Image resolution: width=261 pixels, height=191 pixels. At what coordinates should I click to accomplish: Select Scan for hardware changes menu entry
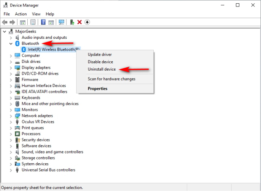coord(115,79)
